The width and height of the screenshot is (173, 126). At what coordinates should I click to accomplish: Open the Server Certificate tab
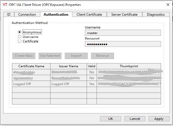click(x=124, y=15)
